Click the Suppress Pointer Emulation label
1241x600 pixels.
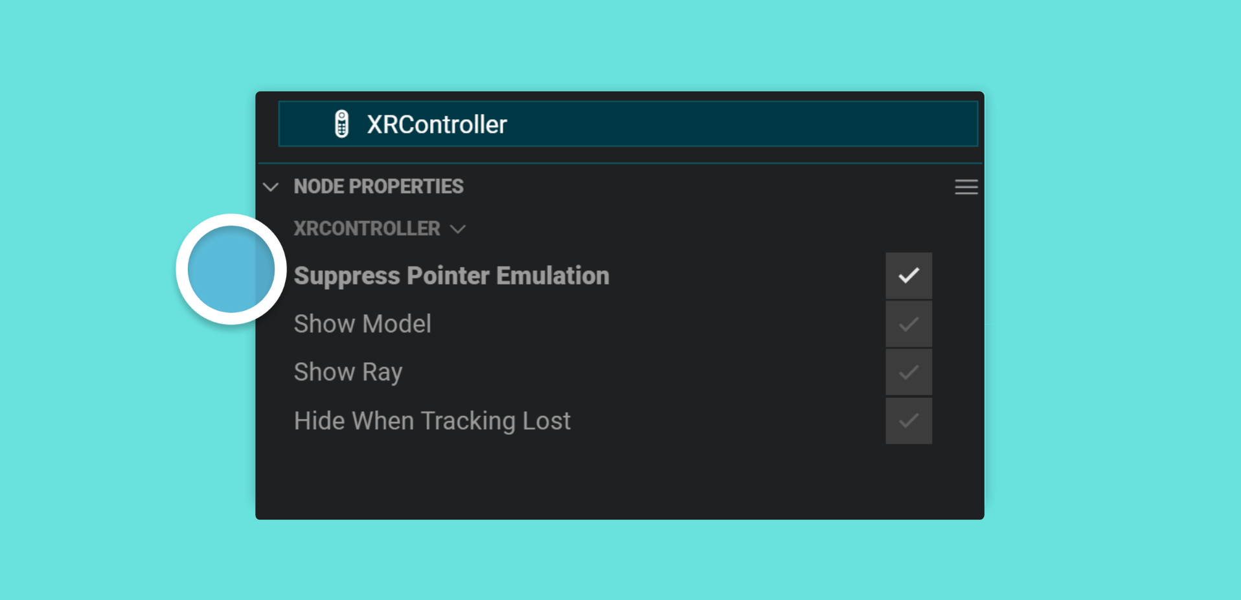coord(451,276)
